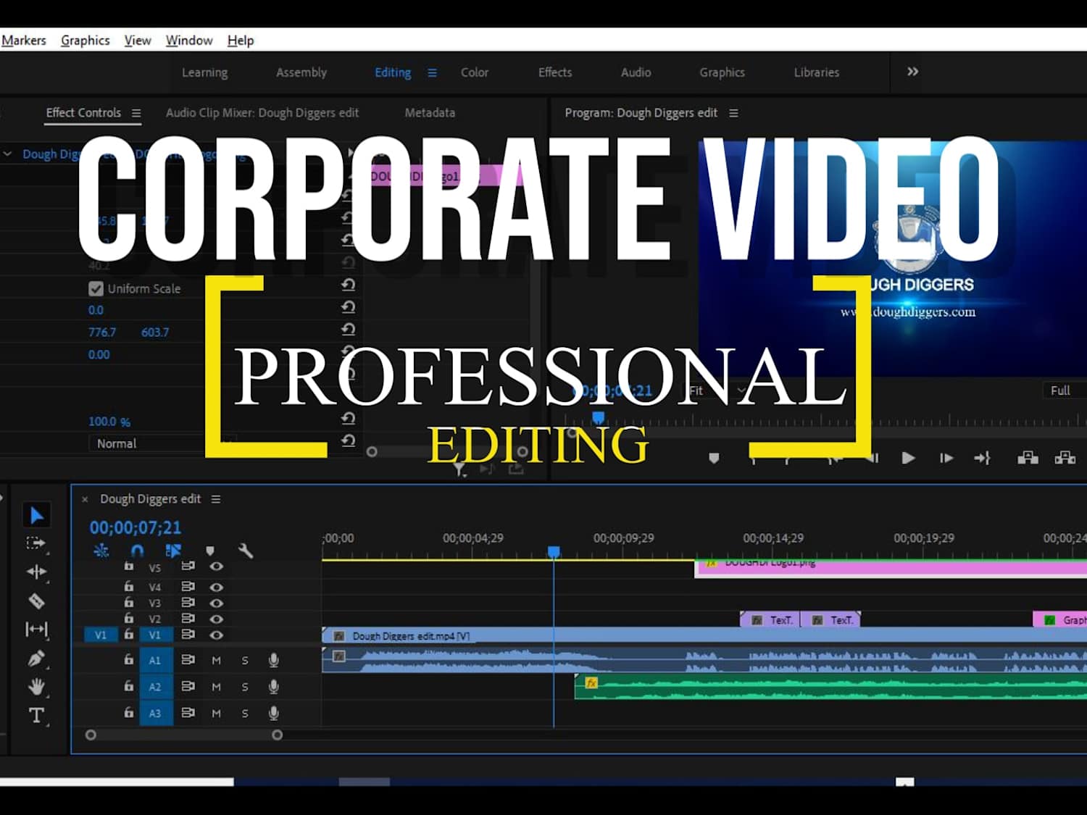The width and height of the screenshot is (1087, 815).
Task: Collapse the Dough Dig clip expander arrow
Action: click(8, 154)
